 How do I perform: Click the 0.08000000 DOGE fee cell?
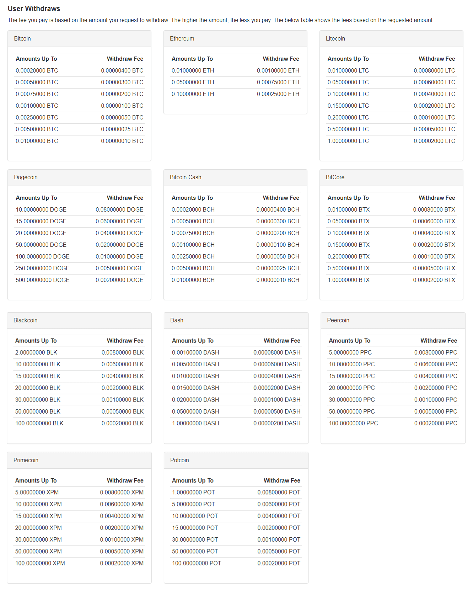pyautogui.click(x=119, y=210)
